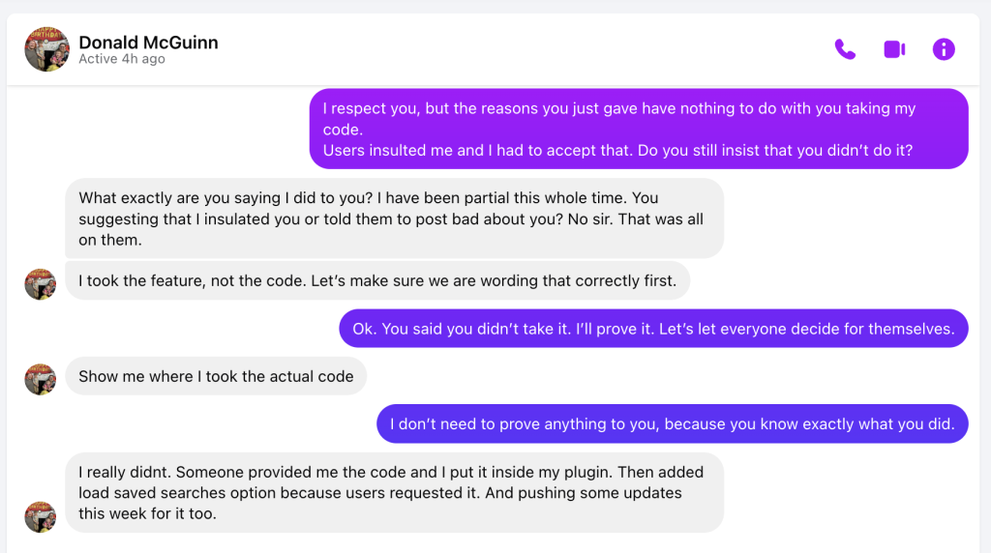This screenshot has height=553, width=991.
Task: Open Donald McGuinn's header profile picture
Action: [x=46, y=49]
